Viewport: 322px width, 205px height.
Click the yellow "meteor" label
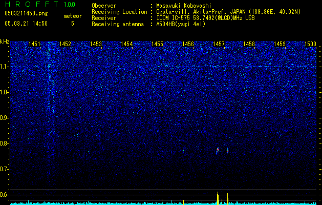[73, 16]
